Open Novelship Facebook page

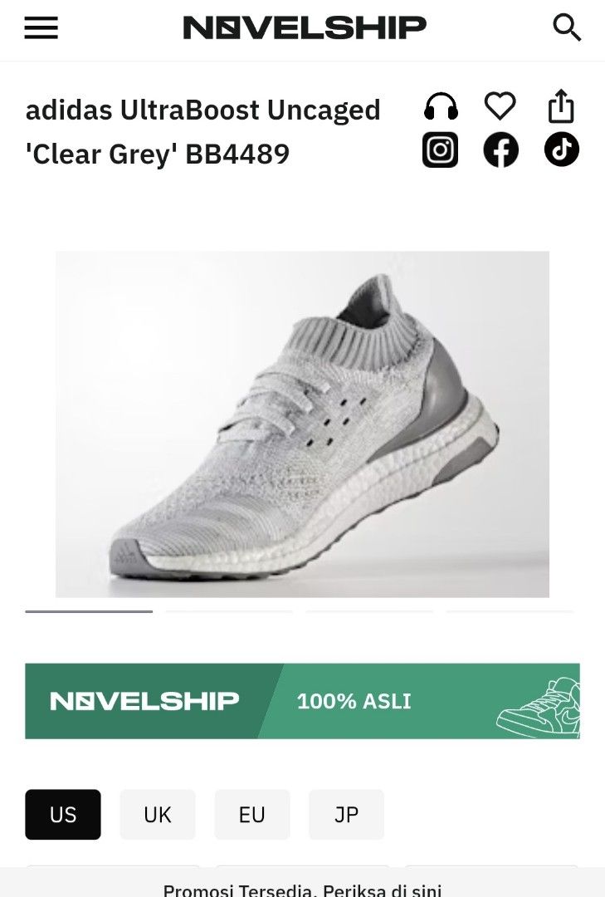pos(501,149)
